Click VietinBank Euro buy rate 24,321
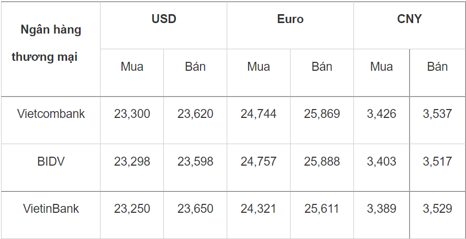This screenshot has height=239, width=466. [259, 209]
